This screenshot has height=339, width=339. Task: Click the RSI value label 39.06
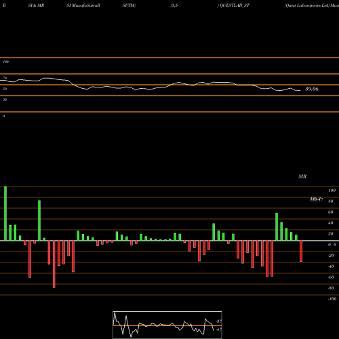(x=312, y=89)
